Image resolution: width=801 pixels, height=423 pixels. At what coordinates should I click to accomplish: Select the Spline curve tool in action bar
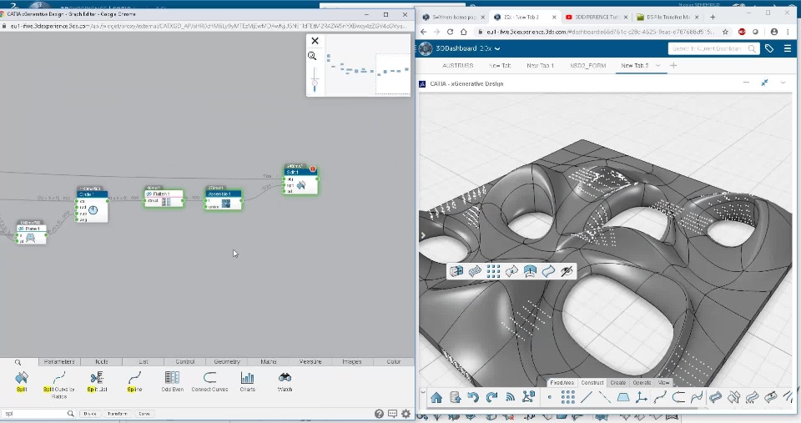pyautogui.click(x=660, y=397)
